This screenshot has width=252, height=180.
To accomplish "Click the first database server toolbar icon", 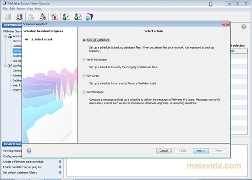I will (x=7, y=16).
